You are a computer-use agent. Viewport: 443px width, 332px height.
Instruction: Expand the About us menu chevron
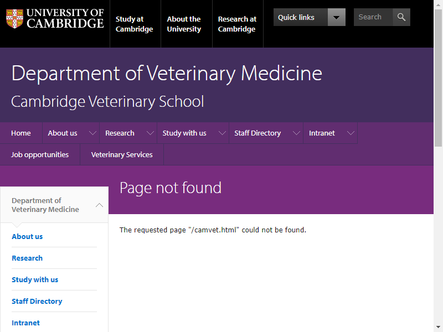point(92,133)
